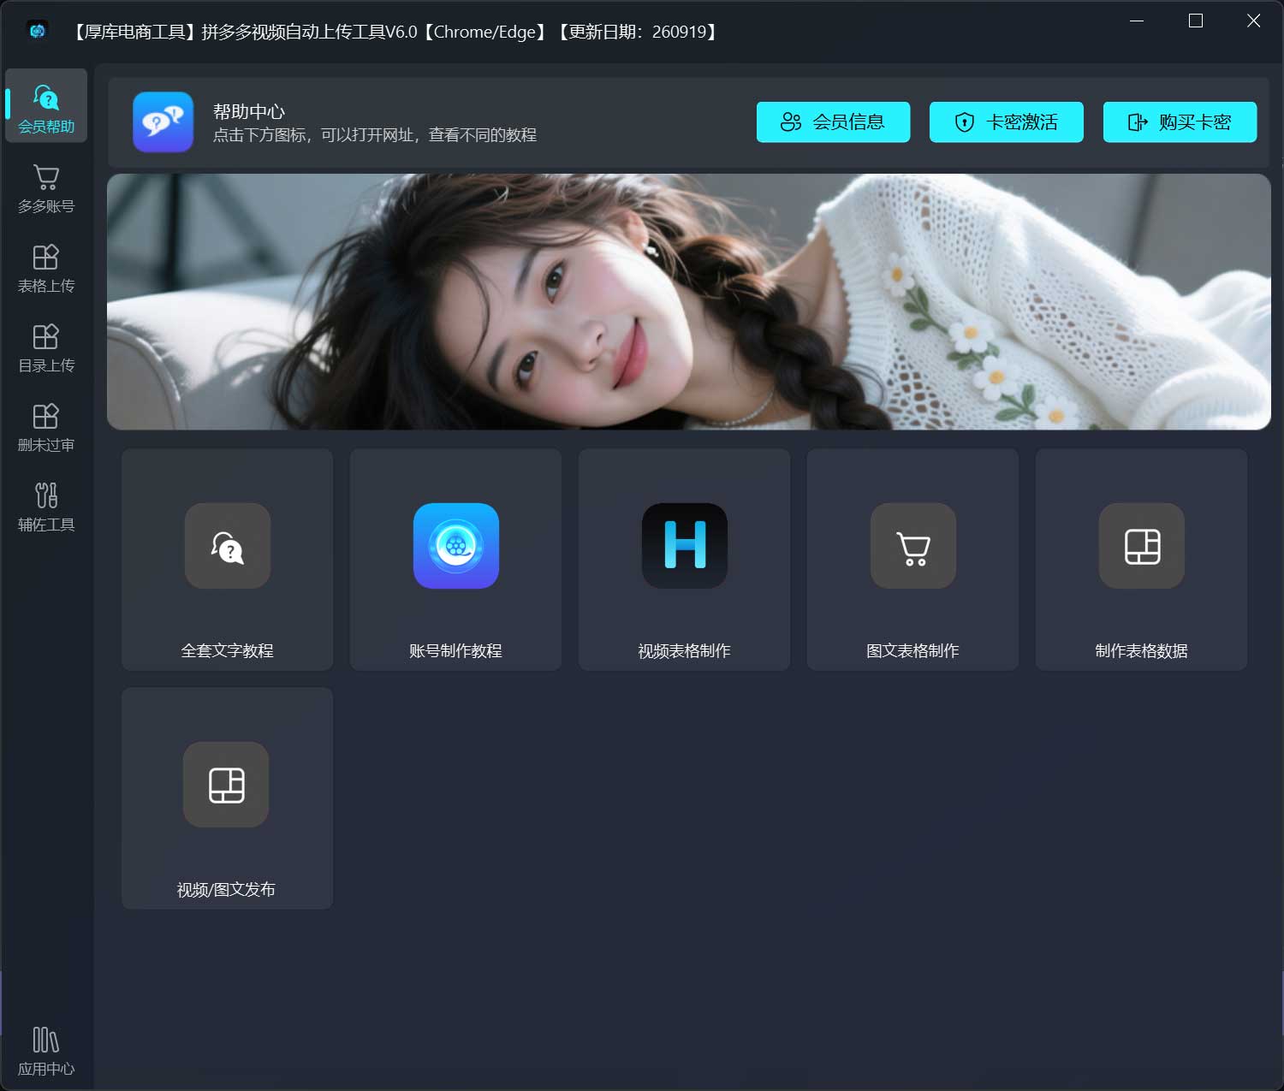Image resolution: width=1284 pixels, height=1091 pixels.
Task: Maximize the application window
Action: tap(1196, 21)
